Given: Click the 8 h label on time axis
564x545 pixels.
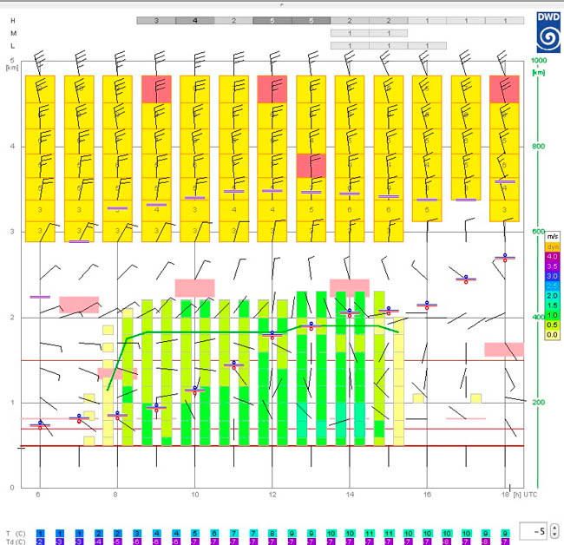Looking at the screenshot, I should tap(115, 495).
